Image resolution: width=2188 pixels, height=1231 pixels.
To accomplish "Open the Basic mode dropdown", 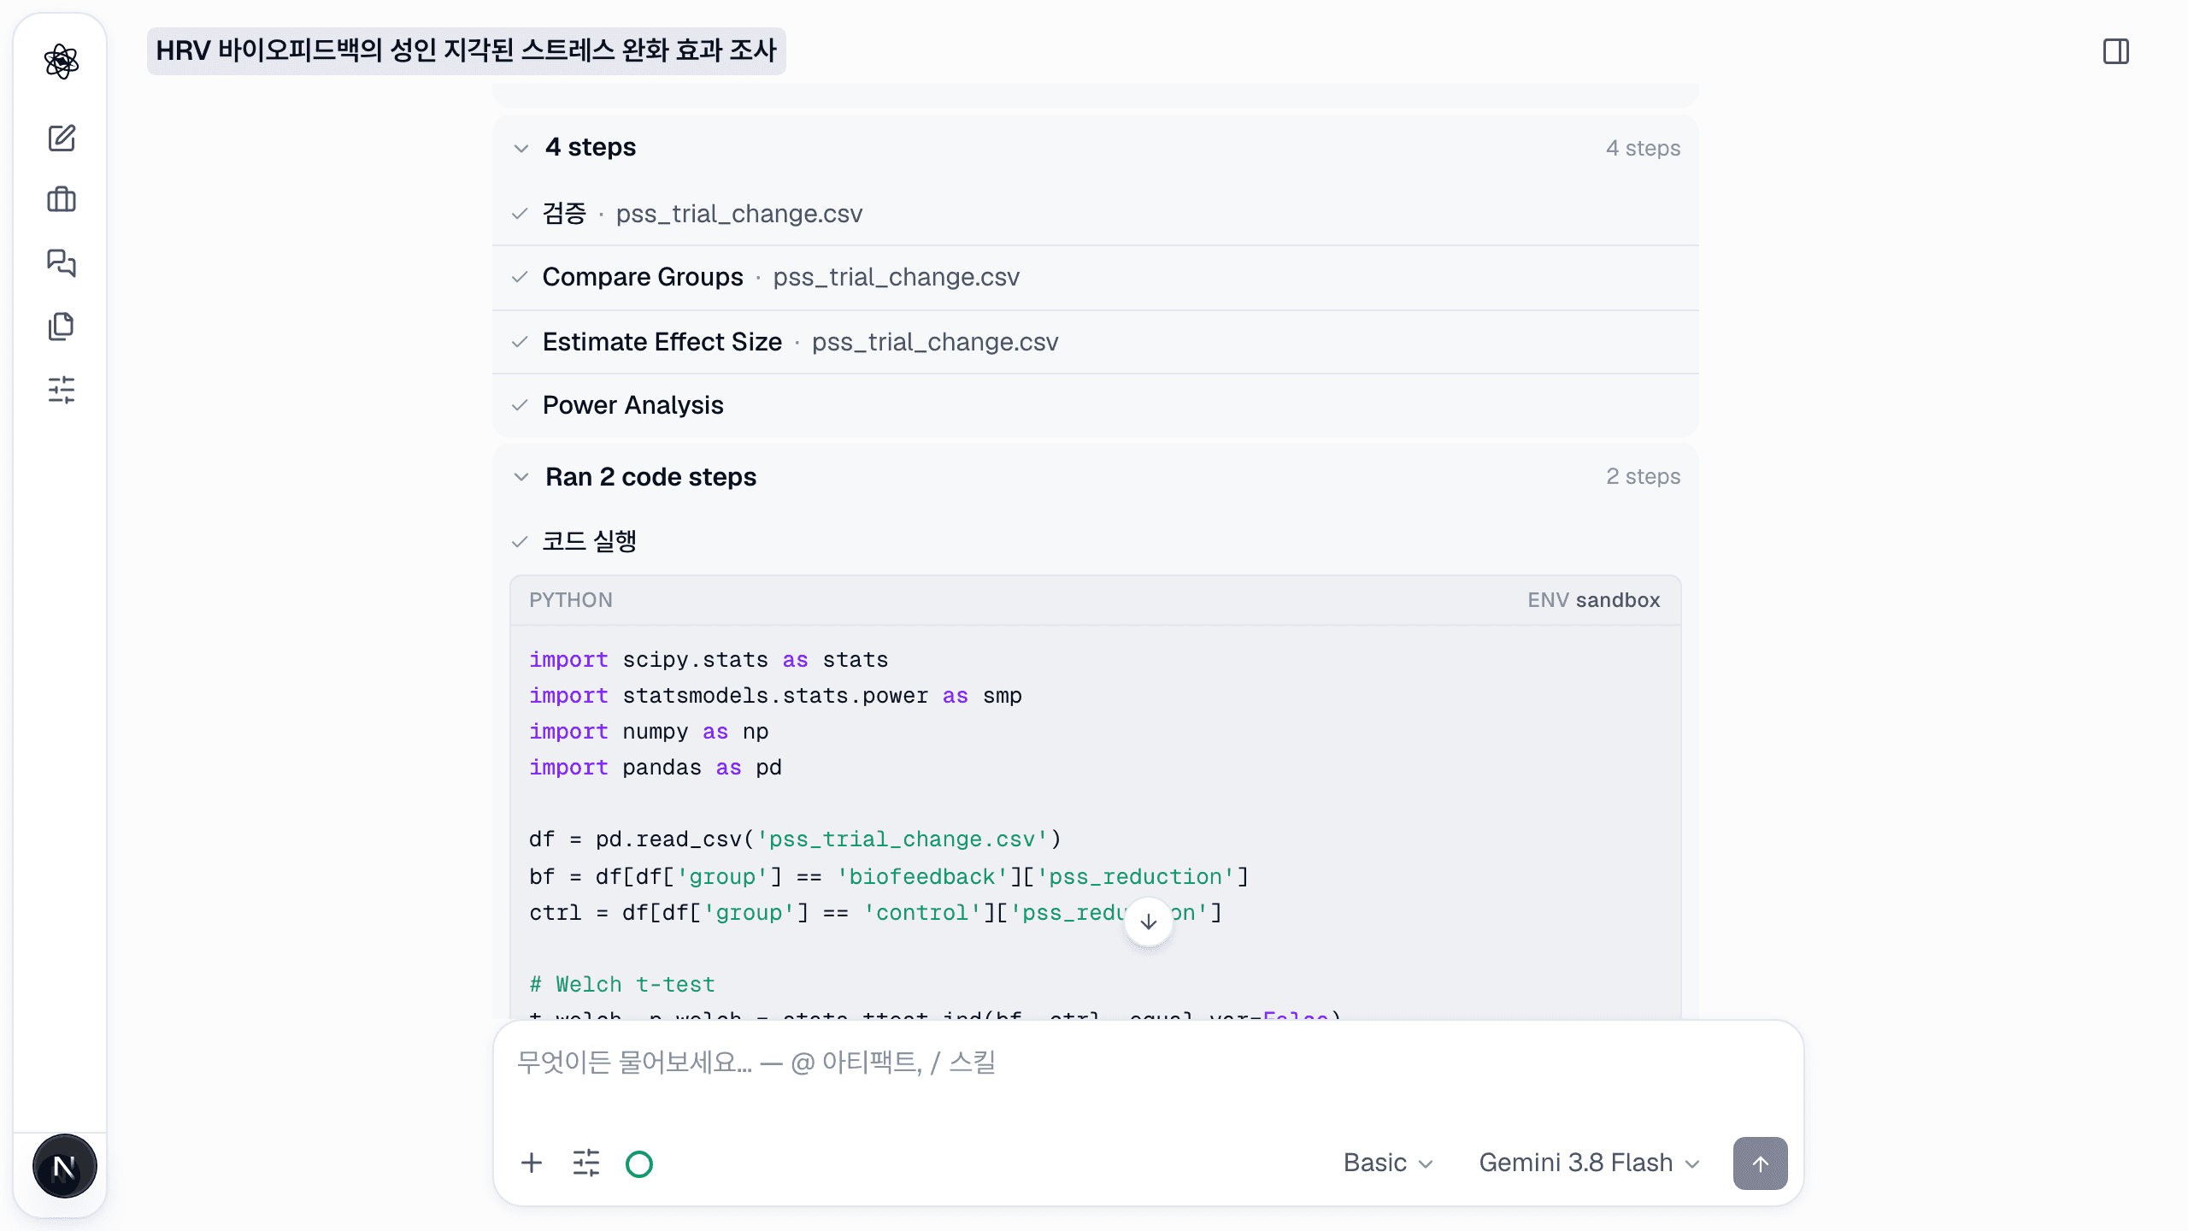I will tap(1388, 1163).
